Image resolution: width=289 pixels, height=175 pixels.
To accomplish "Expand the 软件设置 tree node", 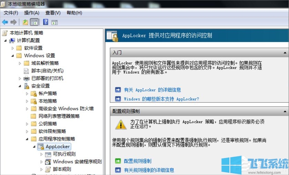I will [x=13, y=48].
